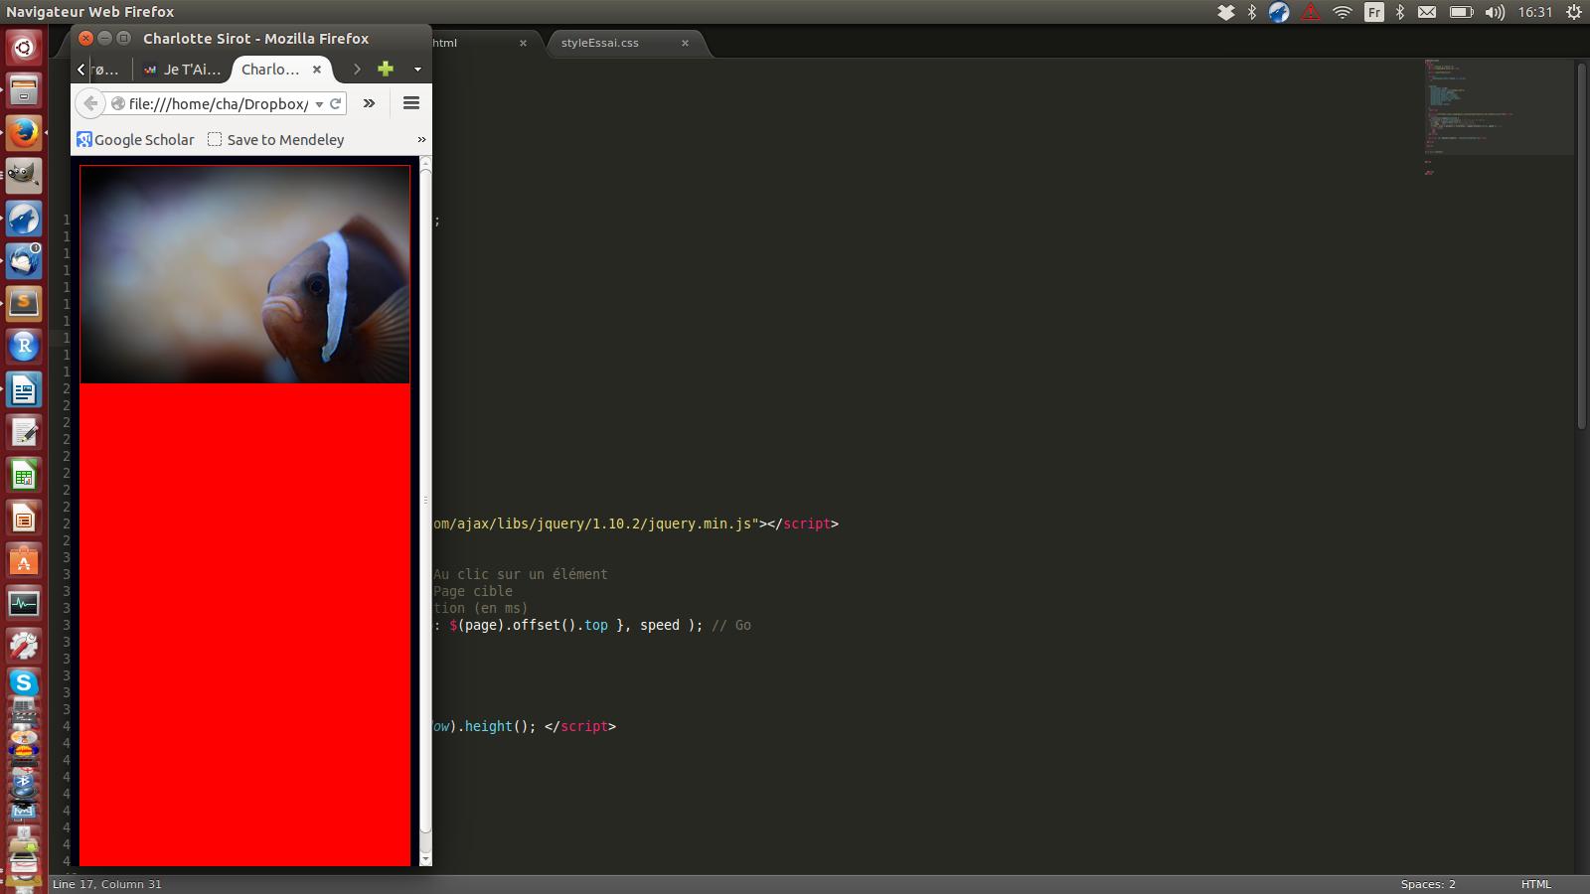Close the Charlo... Firefox tab
1590x894 pixels.
(x=317, y=70)
